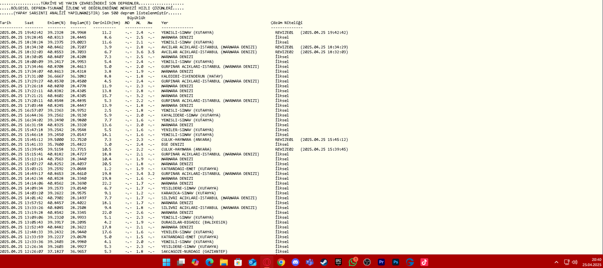The width and height of the screenshot is (603, 268).
Task: Click the 'Boylam(E)' column header
Action: pyautogui.click(x=81, y=23)
